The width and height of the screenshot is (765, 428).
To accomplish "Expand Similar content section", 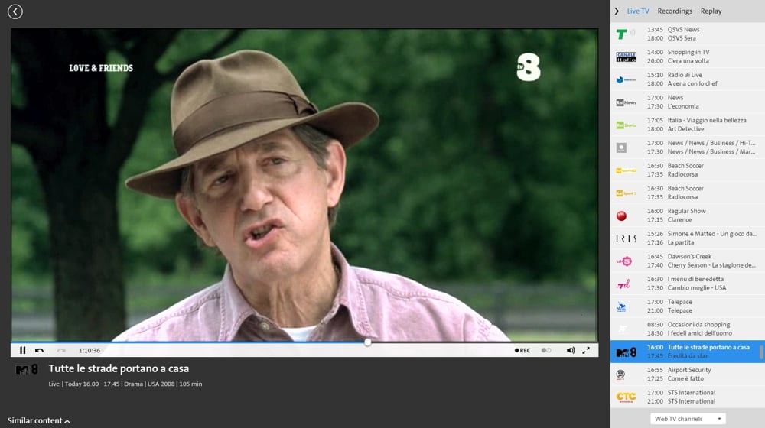I will (38, 420).
